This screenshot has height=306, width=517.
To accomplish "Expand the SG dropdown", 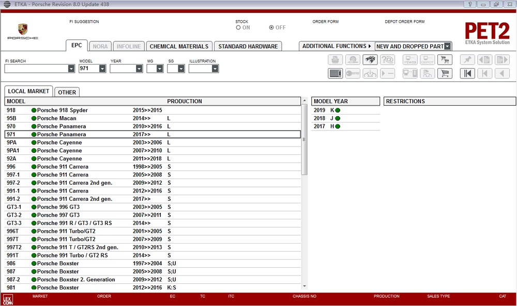I will click(181, 69).
